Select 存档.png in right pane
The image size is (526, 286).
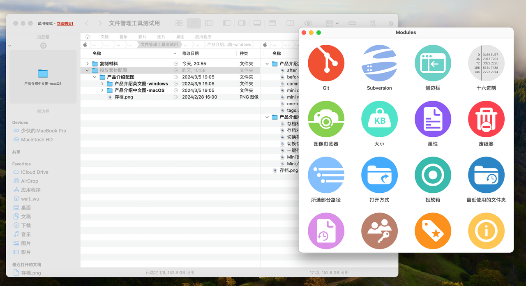tap(289, 170)
